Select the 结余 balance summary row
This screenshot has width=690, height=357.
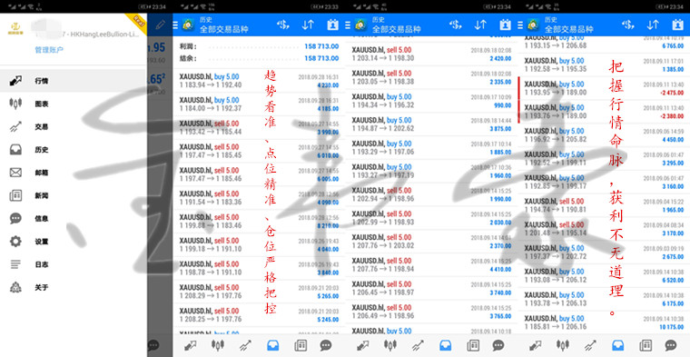(259, 58)
